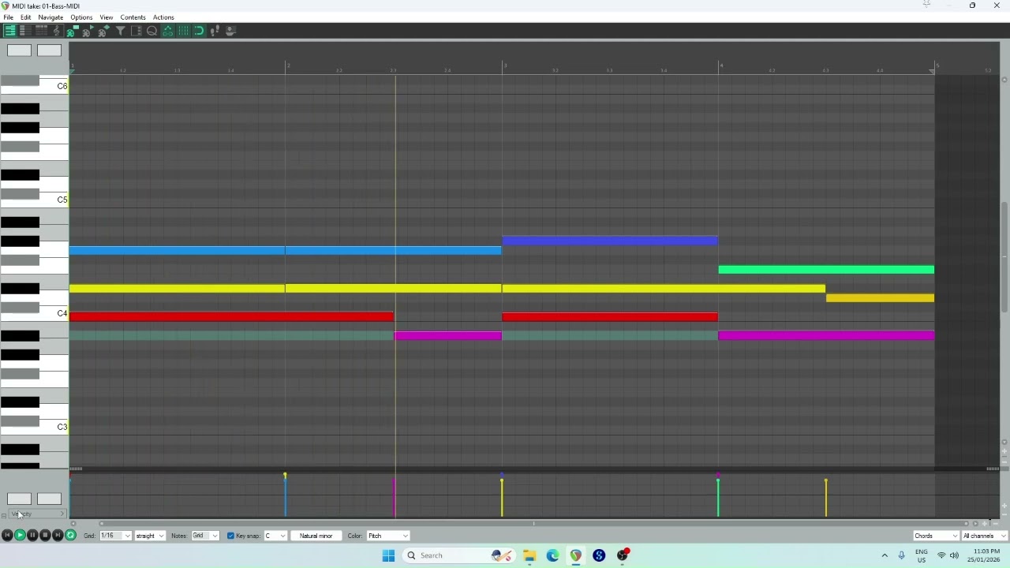Click the left empty button above the piano
The image size is (1010, 568).
click(x=19, y=50)
